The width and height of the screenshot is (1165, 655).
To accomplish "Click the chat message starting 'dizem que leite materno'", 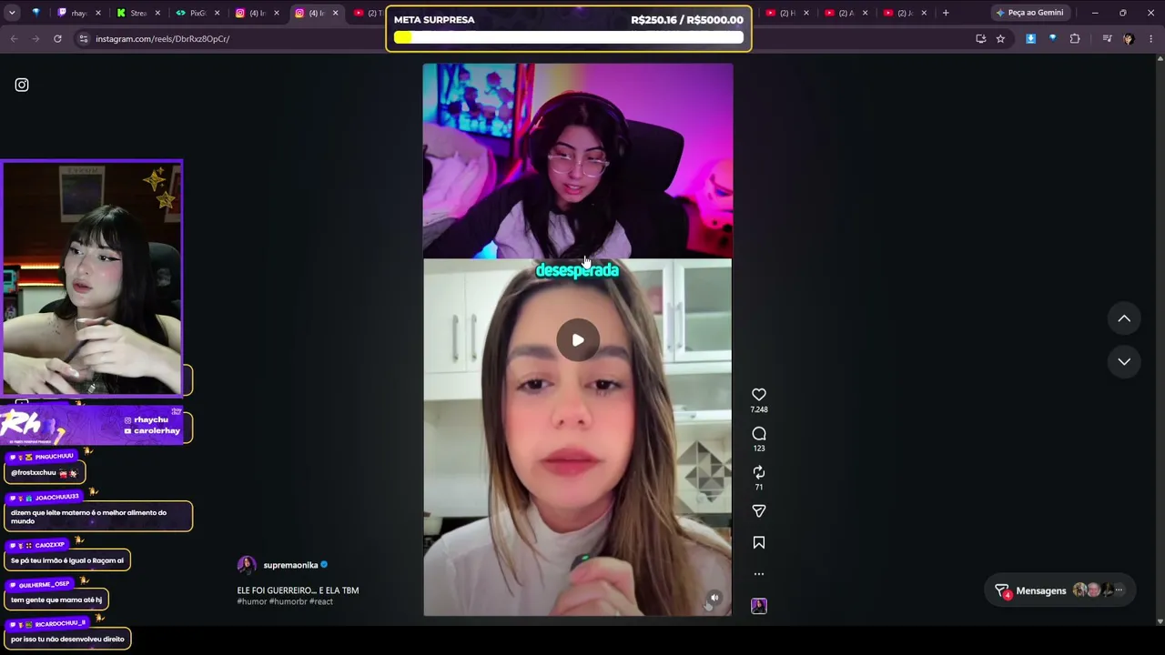I will pyautogui.click(x=98, y=517).
